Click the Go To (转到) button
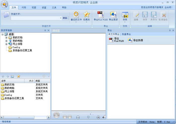Screen dimensions: 176x124 (x=65, y=18)
